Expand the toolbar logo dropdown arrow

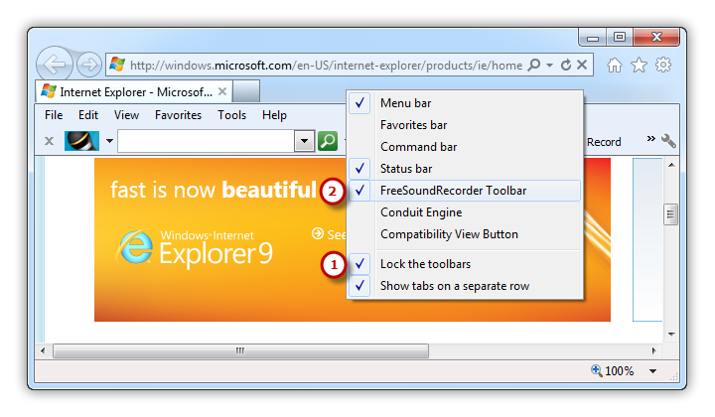tap(109, 141)
